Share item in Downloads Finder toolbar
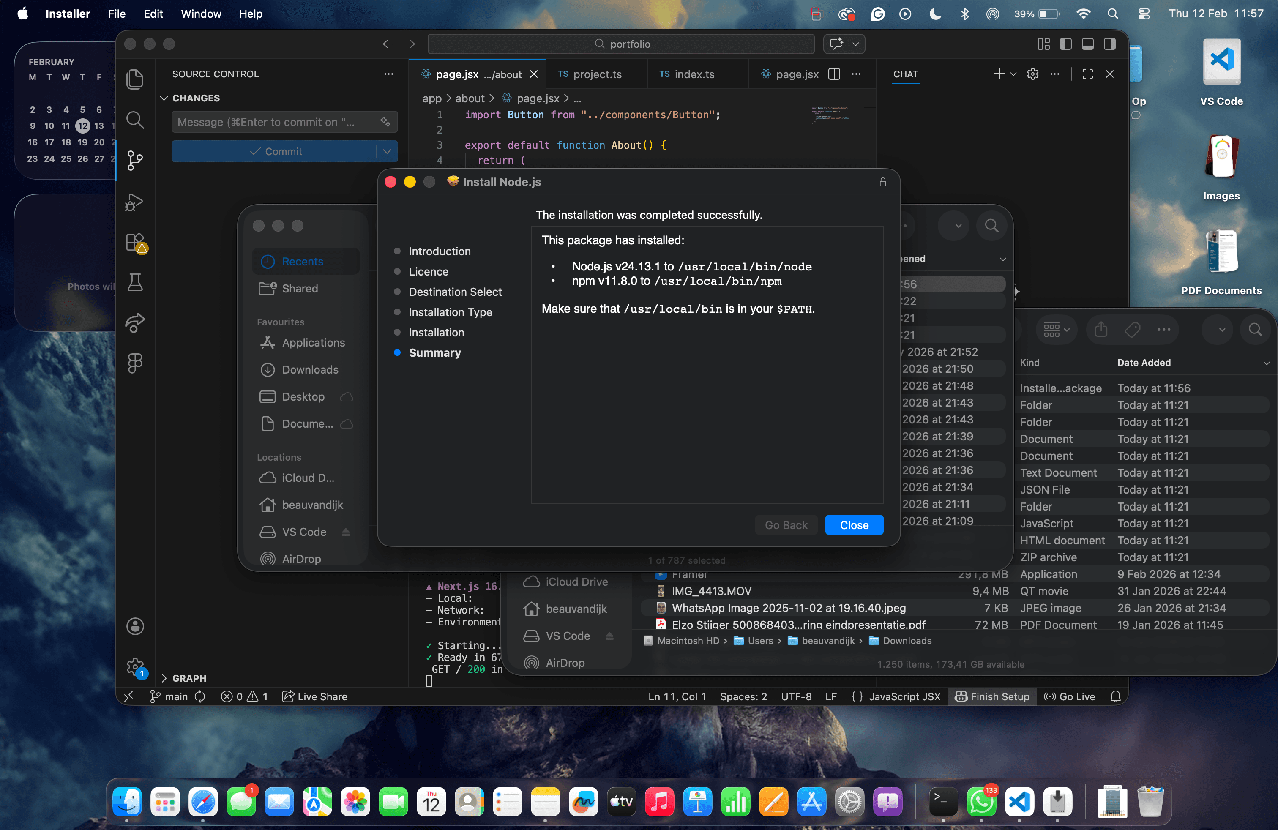Viewport: 1278px width, 830px height. point(1101,330)
